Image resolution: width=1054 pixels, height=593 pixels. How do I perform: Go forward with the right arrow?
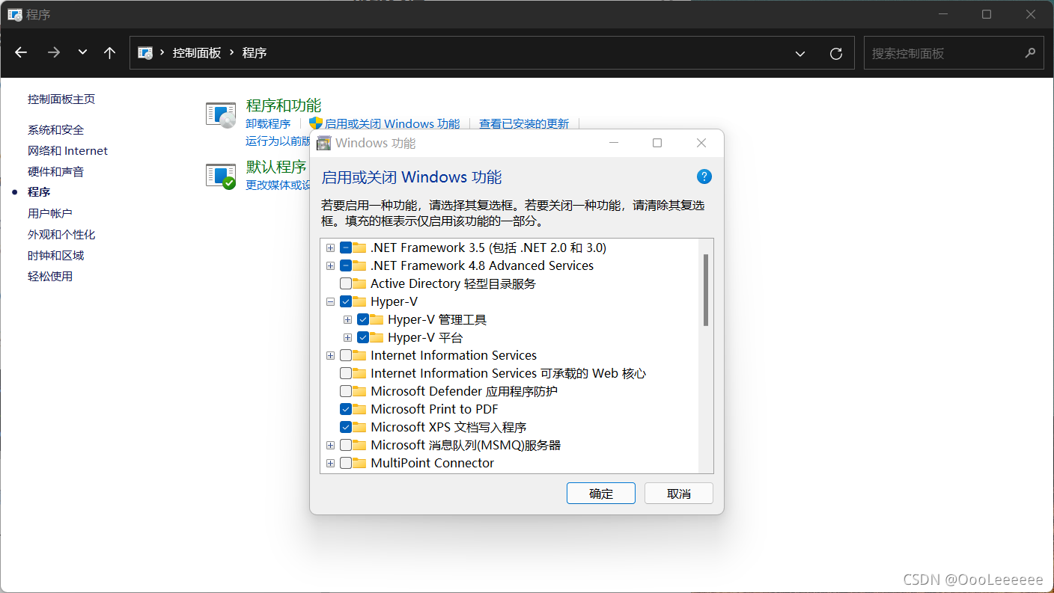tap(53, 53)
